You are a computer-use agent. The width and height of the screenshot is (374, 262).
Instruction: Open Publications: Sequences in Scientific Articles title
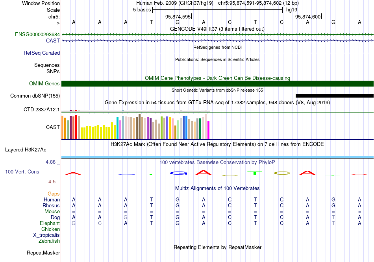pos(217,59)
